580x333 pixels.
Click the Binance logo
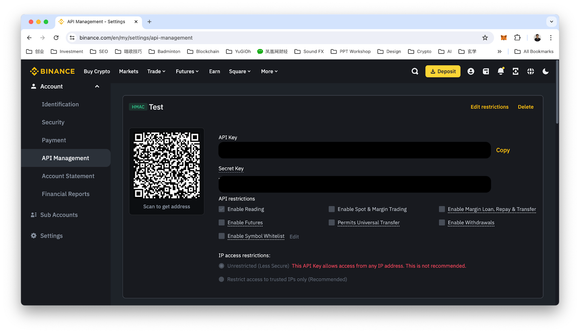coord(52,71)
